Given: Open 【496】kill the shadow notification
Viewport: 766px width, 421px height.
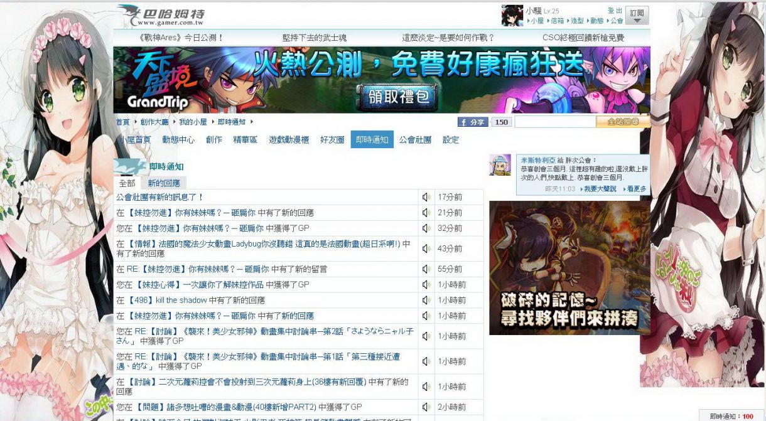Looking at the screenshot, I should pyautogui.click(x=190, y=301).
